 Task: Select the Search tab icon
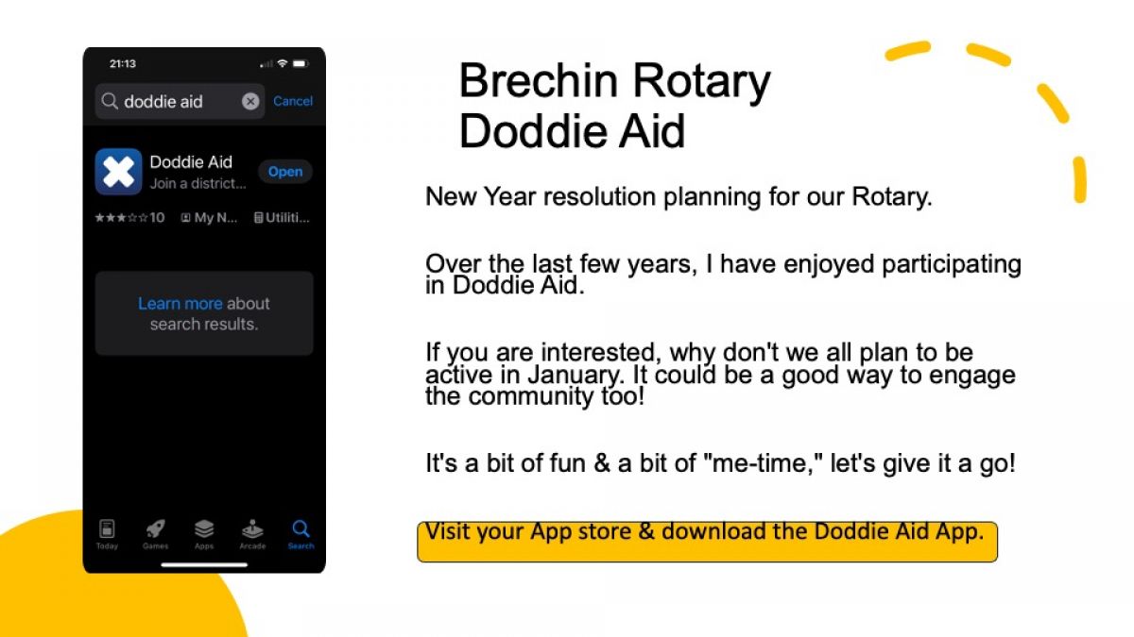[301, 528]
